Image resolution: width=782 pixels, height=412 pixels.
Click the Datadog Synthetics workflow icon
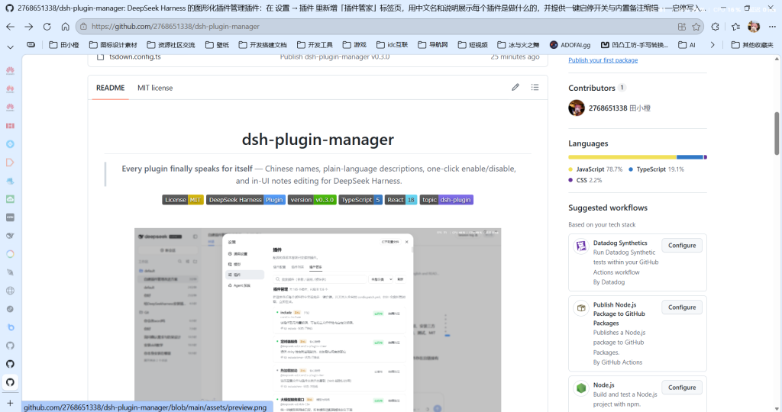pyautogui.click(x=581, y=246)
